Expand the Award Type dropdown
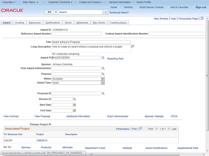The height and width of the screenshot is (156, 209). (103, 83)
